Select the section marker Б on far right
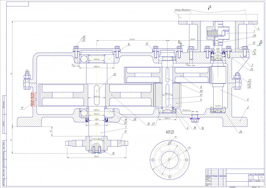 (x=261, y=42)
